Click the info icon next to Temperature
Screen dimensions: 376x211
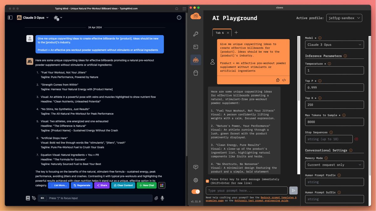coord(329,64)
